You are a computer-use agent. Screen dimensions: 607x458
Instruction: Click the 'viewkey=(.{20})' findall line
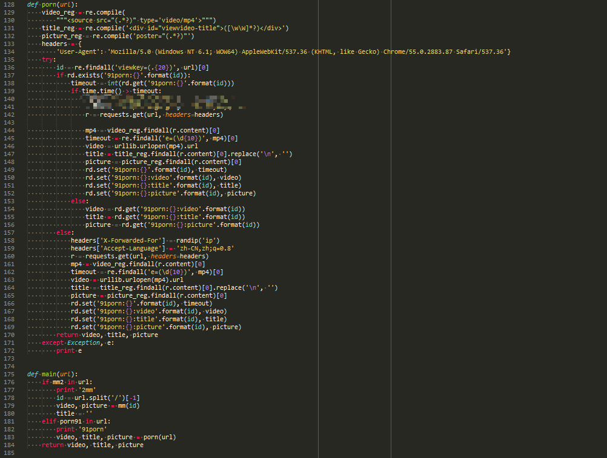point(133,68)
